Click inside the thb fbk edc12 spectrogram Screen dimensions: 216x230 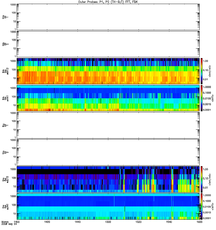point(108,71)
